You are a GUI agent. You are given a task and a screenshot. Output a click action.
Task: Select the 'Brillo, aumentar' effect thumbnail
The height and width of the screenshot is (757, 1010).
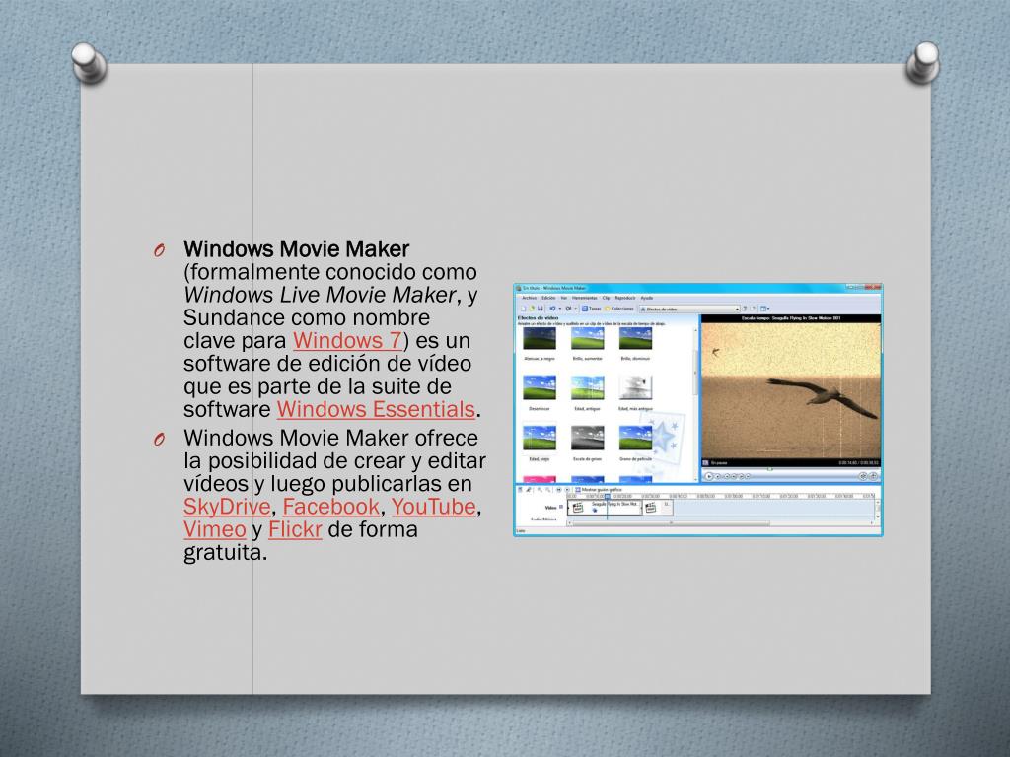(588, 339)
